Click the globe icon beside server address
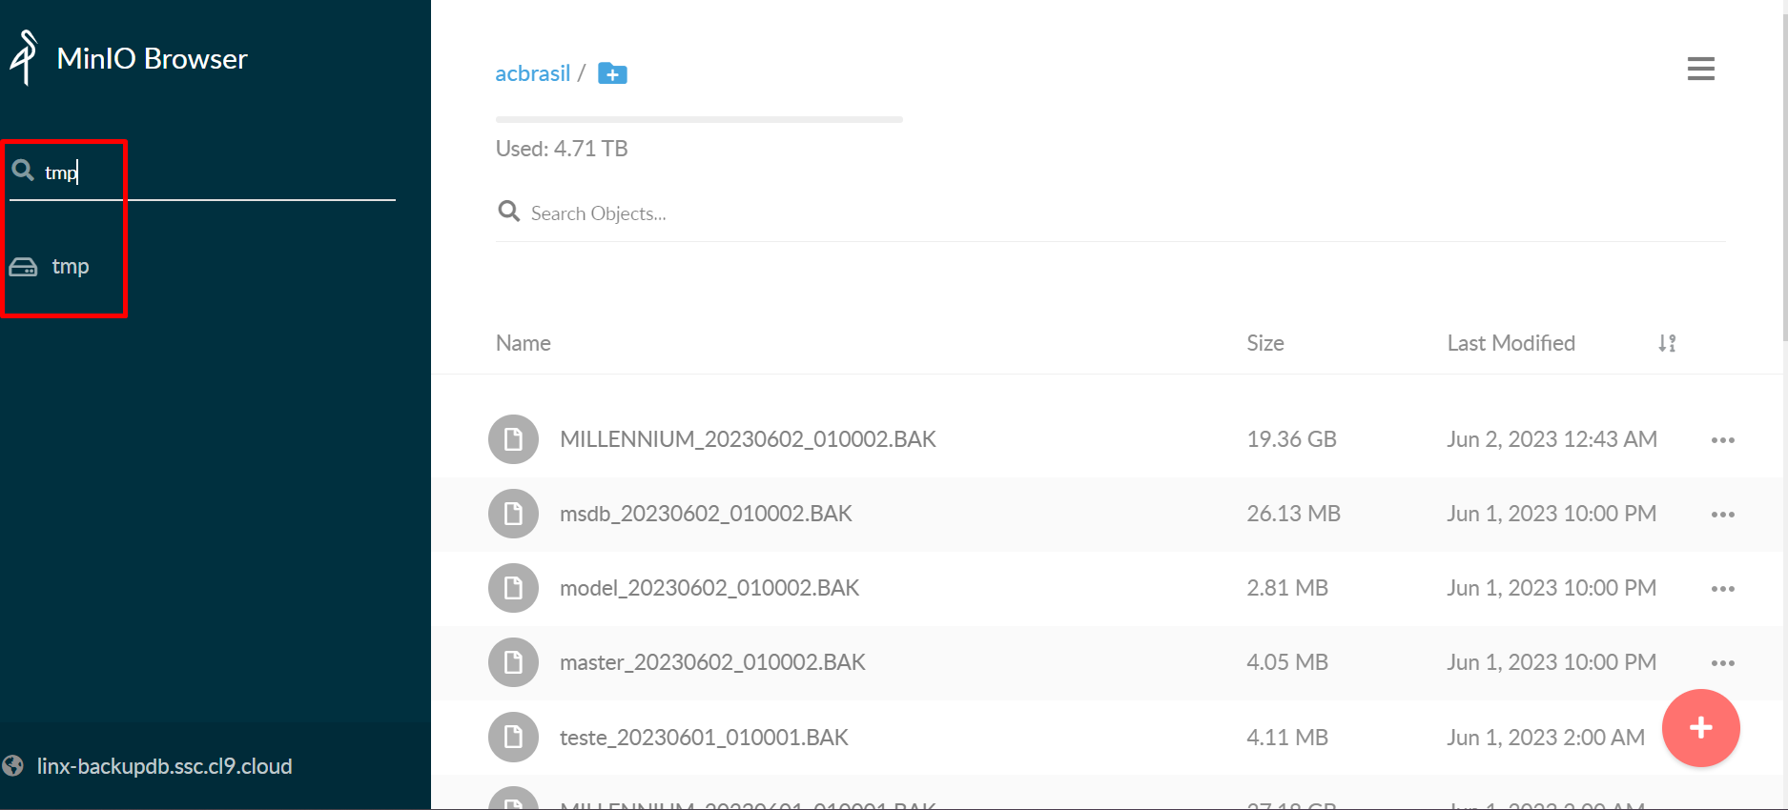Viewport: 1788px width, 810px height. pos(13,766)
